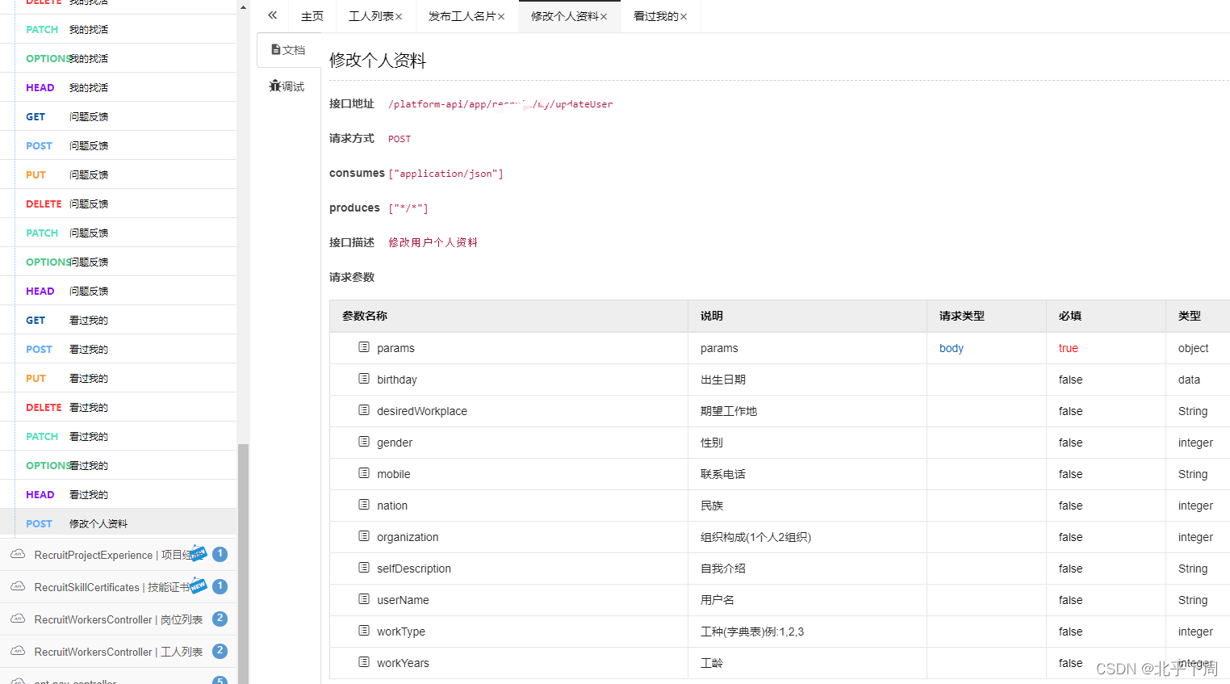The image size is (1230, 684).
Task: Close the 修改个人资料 tab
Action: 604,16
